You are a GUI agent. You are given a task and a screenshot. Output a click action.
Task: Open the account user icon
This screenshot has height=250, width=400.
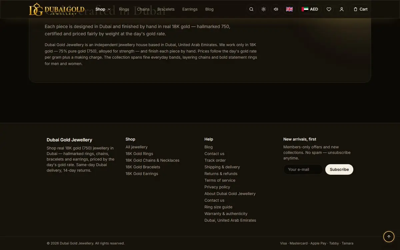pyautogui.click(x=341, y=9)
